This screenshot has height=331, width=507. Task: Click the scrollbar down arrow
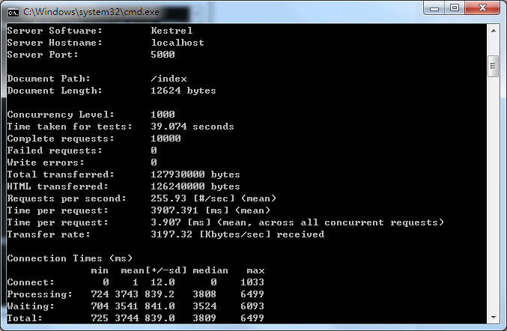point(494,318)
